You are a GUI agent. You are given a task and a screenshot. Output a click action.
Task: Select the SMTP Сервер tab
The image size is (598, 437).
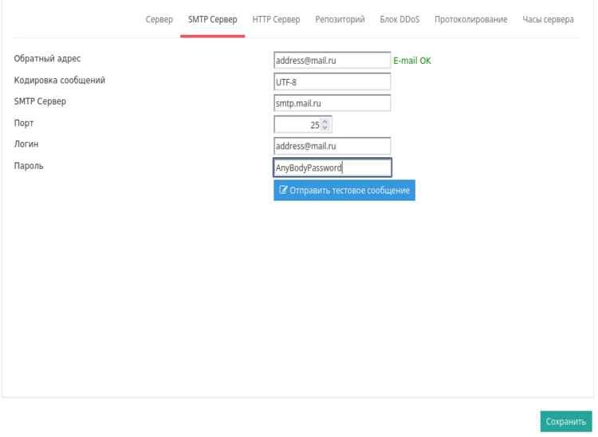(x=212, y=19)
